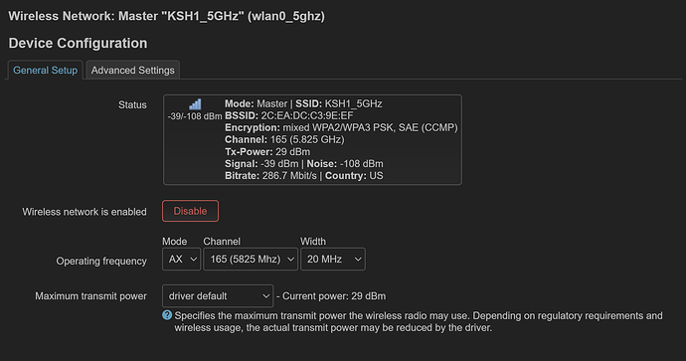Viewport: 686px width, 361px height.
Task: Click the Maximum transmit power label
Action: point(91,296)
